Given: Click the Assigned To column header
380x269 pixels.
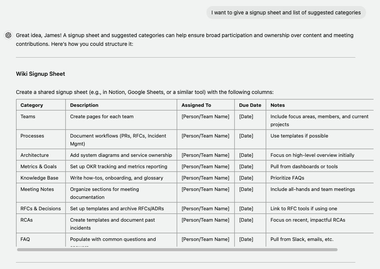Looking at the screenshot, I should (x=196, y=105).
